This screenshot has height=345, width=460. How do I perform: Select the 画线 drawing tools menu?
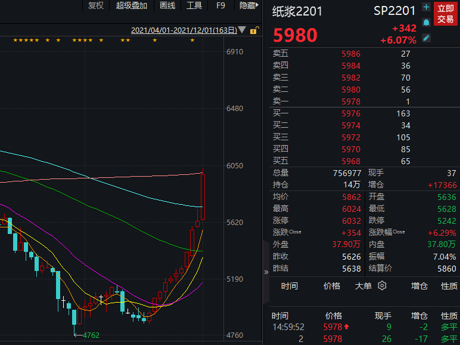pyautogui.click(x=167, y=5)
